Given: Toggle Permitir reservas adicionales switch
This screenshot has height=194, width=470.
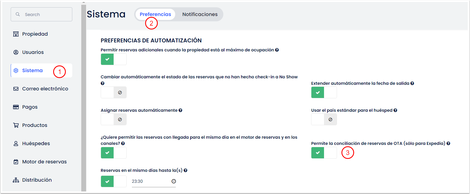Looking at the screenshot, I should [114, 59].
